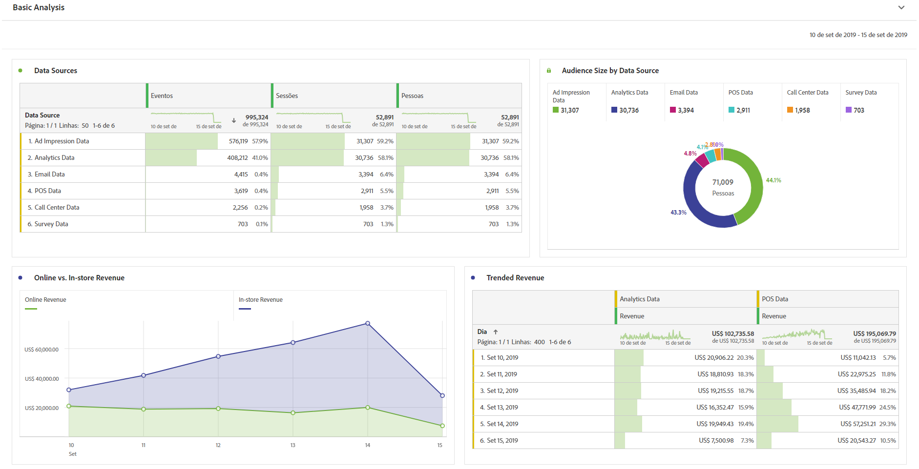The height and width of the screenshot is (469, 919).
Task: Open the panel date range 10 de set de 2019
Action: click(858, 35)
